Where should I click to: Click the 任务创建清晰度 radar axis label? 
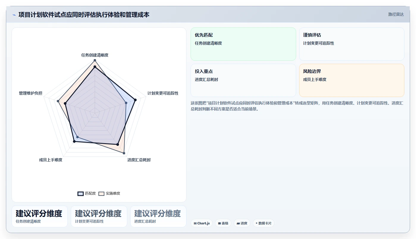coord(95,55)
